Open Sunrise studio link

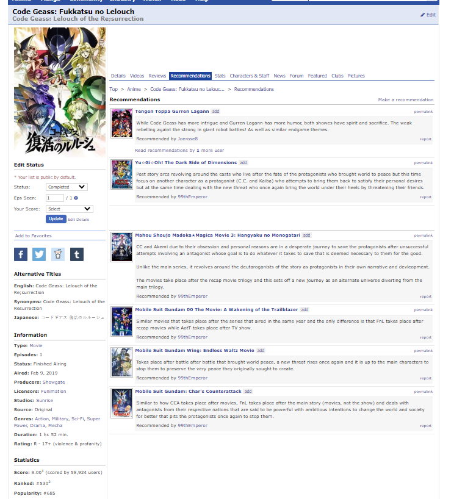[45, 400]
